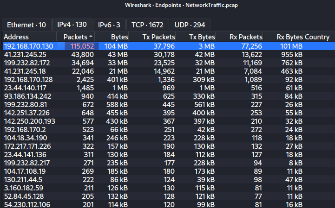Switch to the TCP · 1672 tab

point(147,25)
